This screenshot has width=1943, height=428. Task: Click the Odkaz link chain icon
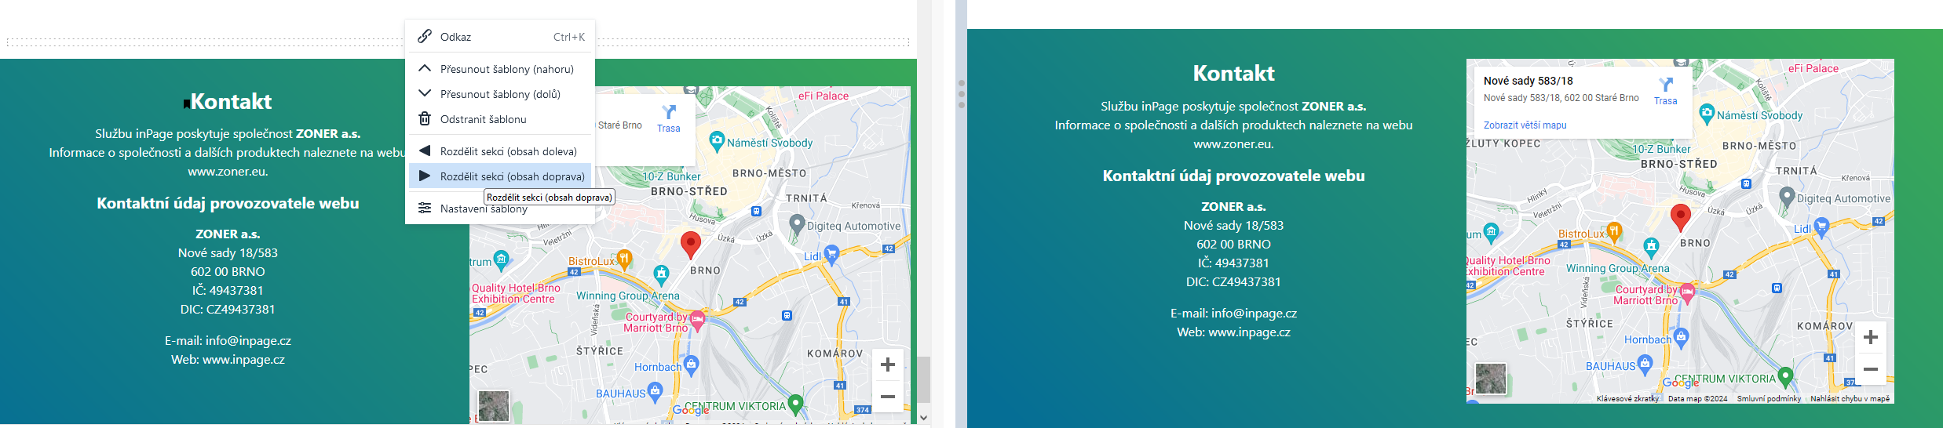[425, 36]
